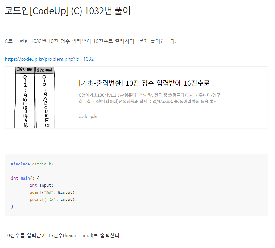Open the codeup.kr problem 1032 hyperlink

(49, 59)
